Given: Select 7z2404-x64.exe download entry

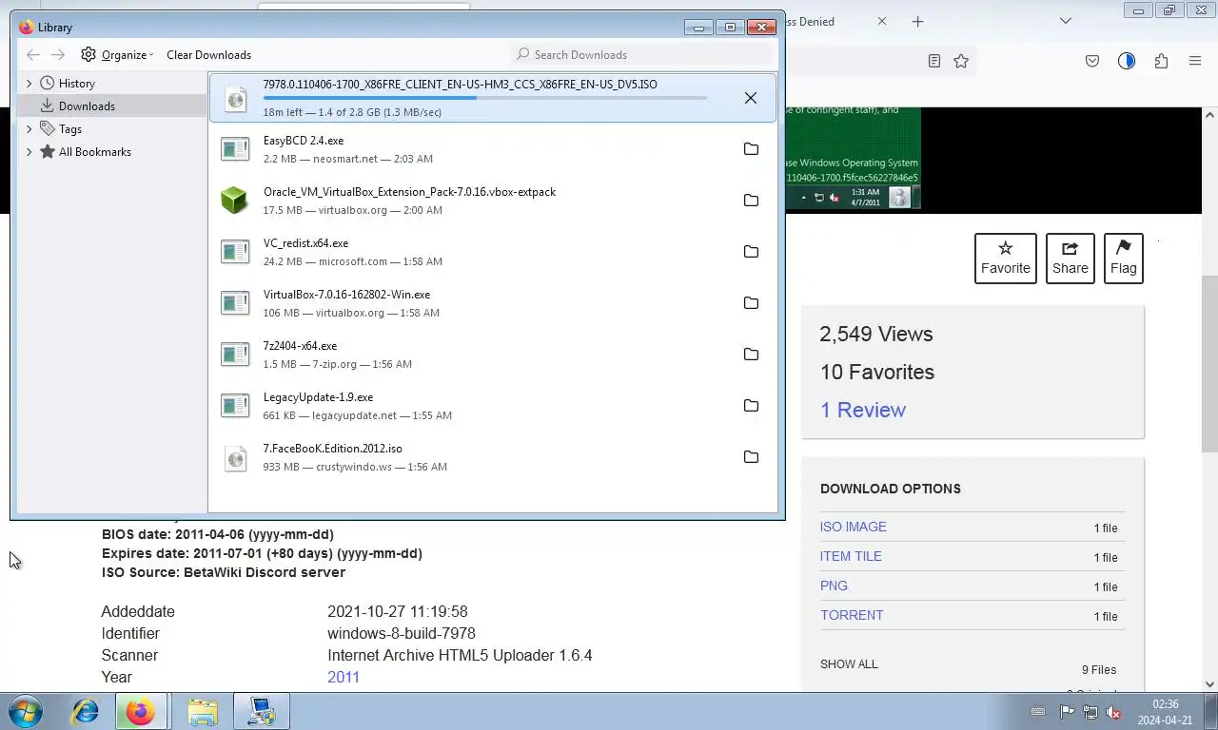Looking at the screenshot, I should [493, 355].
